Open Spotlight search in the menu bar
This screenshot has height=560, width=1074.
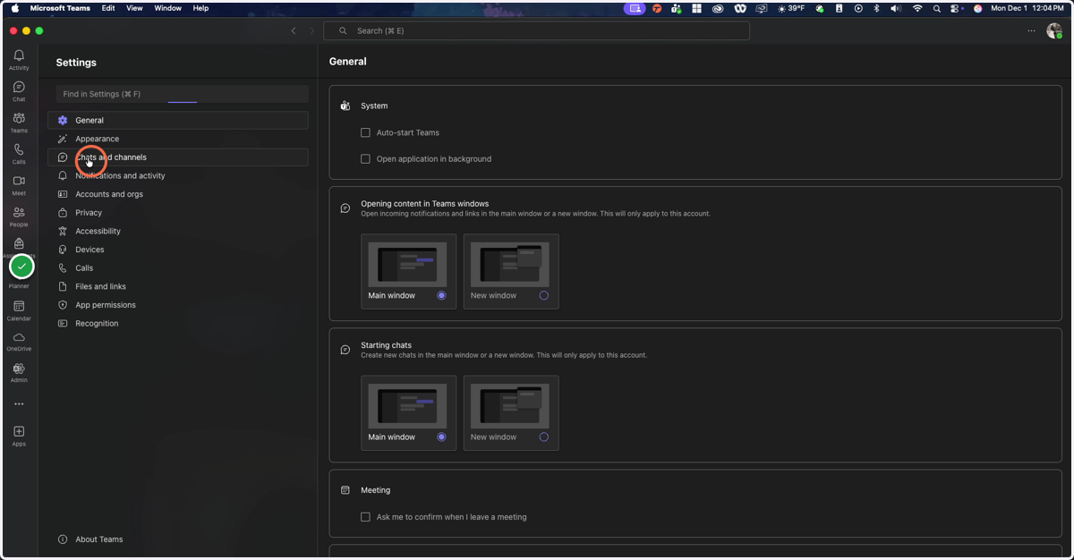[937, 8]
